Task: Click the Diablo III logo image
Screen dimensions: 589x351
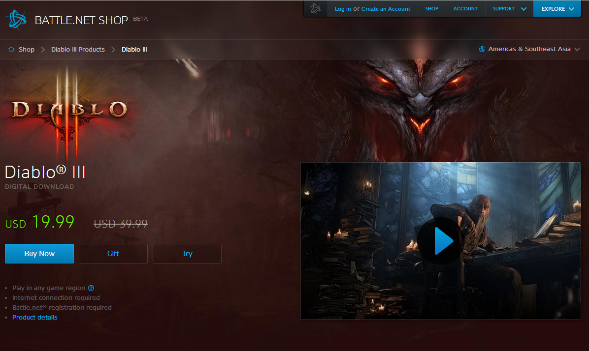Action: coord(68,113)
